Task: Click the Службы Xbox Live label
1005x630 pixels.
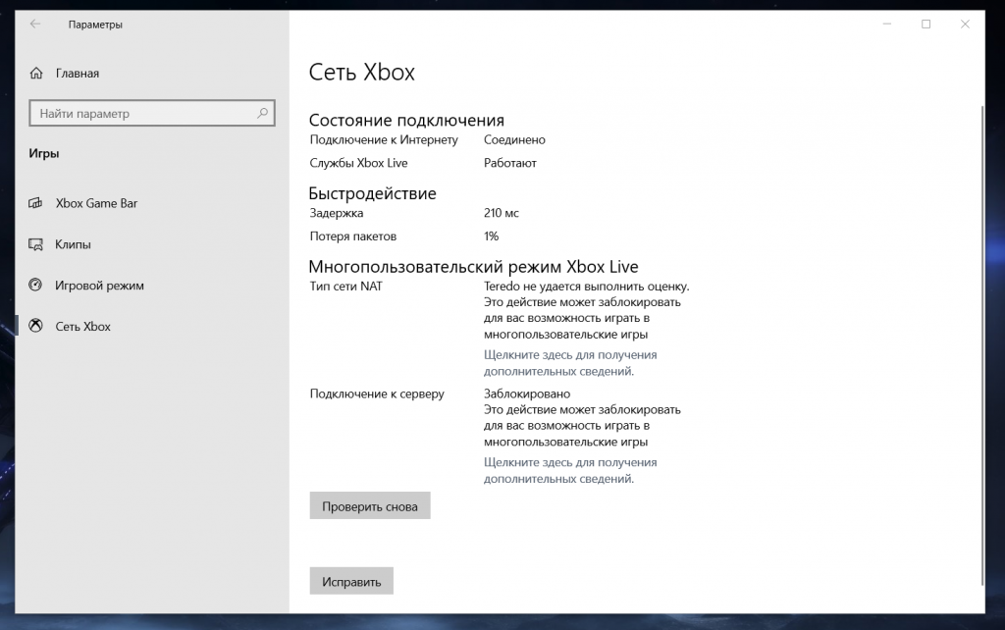Action: pyautogui.click(x=359, y=163)
